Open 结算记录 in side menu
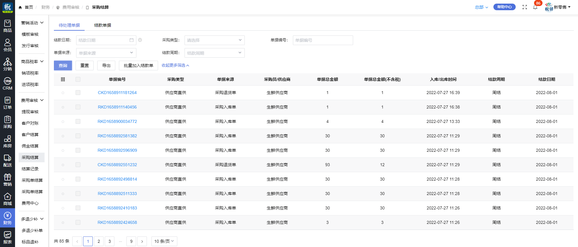Screen dimensions: 578x247 click(30, 169)
